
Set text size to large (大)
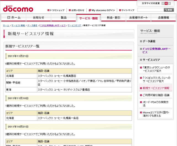coord(169,3)
